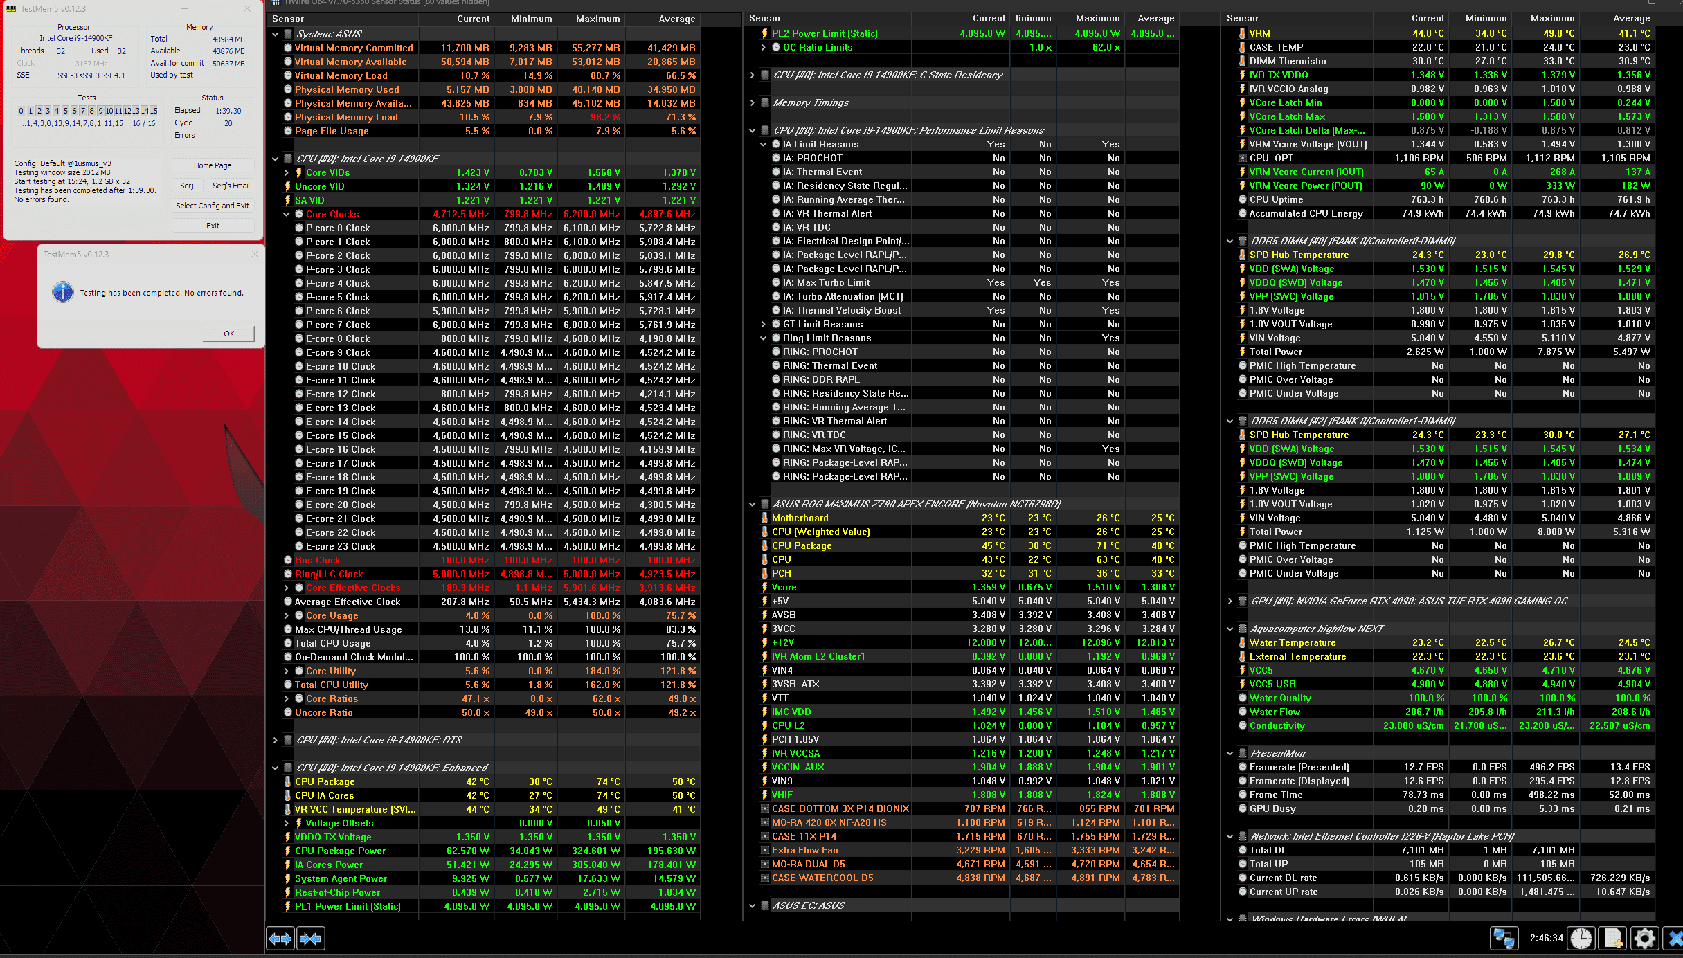The image size is (1683, 958).
Task: Expand the Voltage Offsets node
Action: [x=287, y=823]
